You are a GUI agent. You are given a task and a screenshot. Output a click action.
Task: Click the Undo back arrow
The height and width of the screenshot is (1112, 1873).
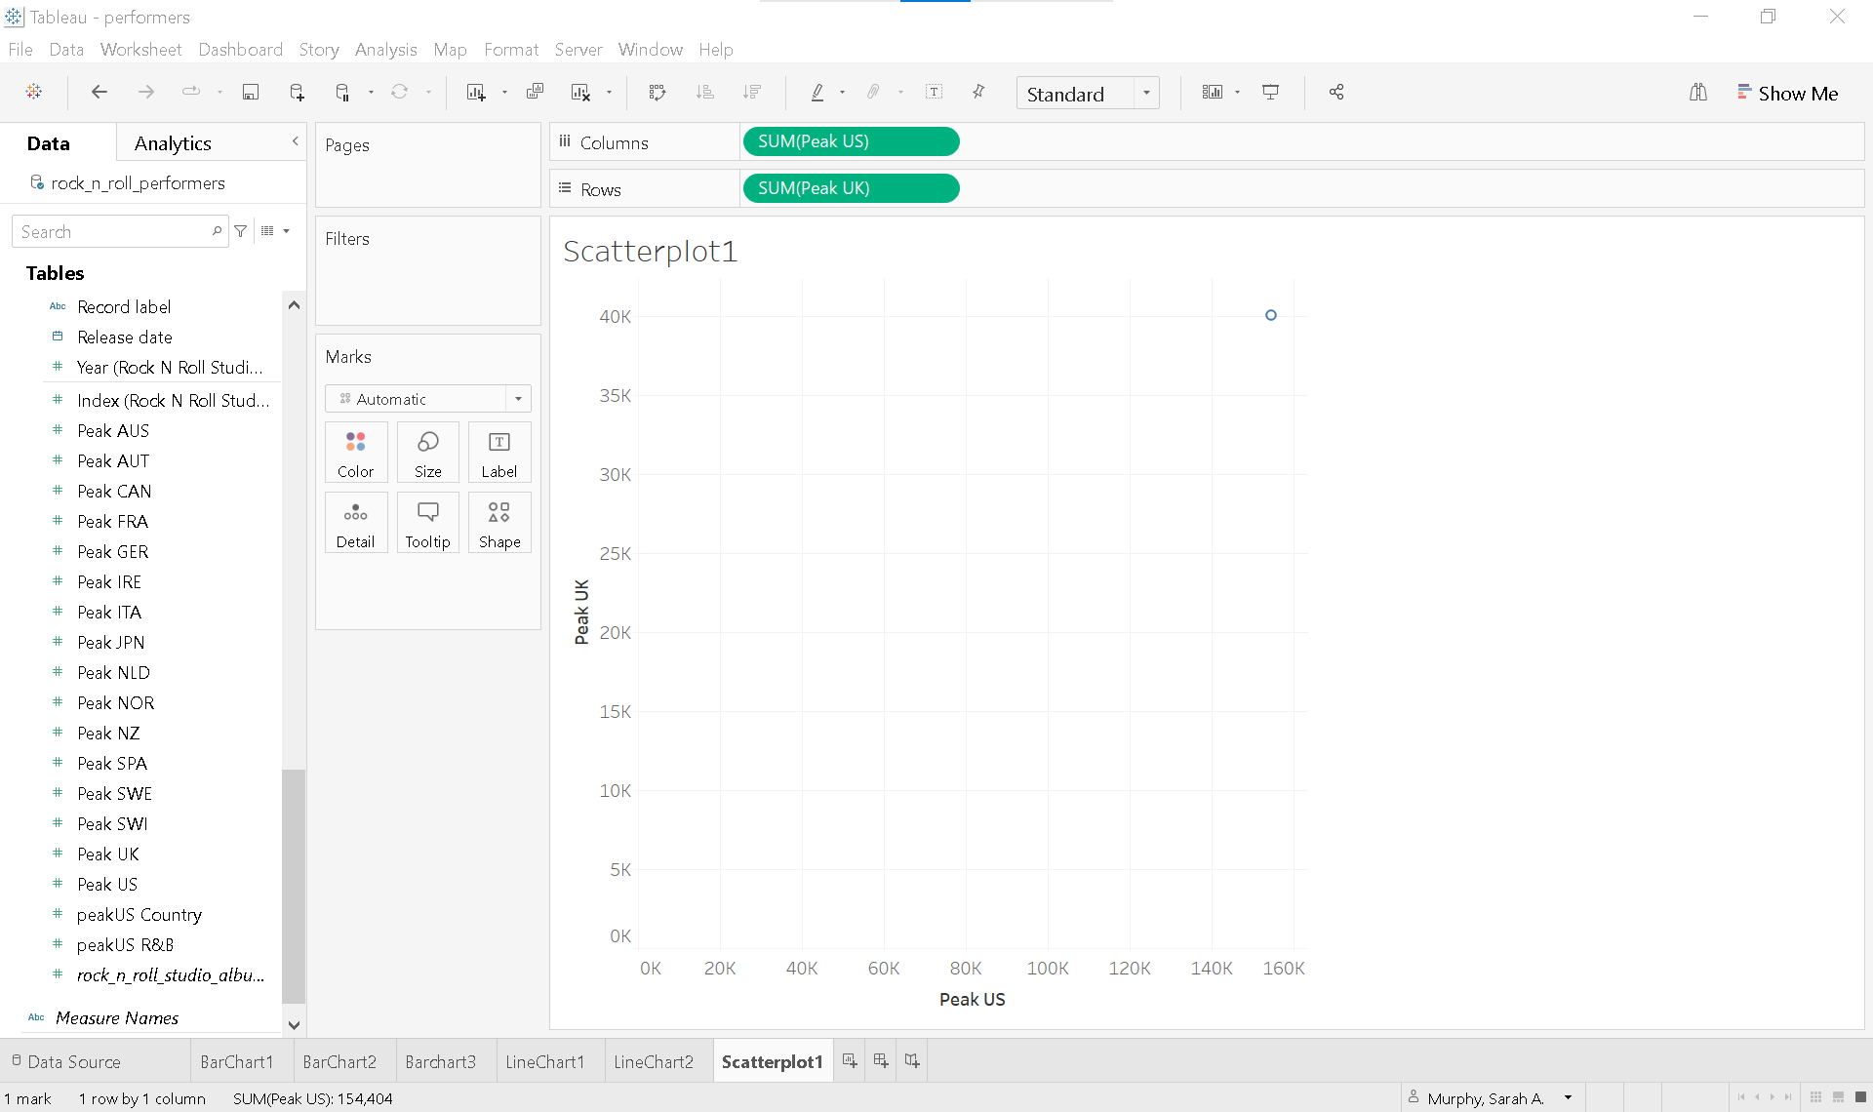[x=99, y=93]
